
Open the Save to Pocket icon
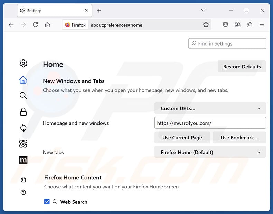pyautogui.click(x=225, y=25)
